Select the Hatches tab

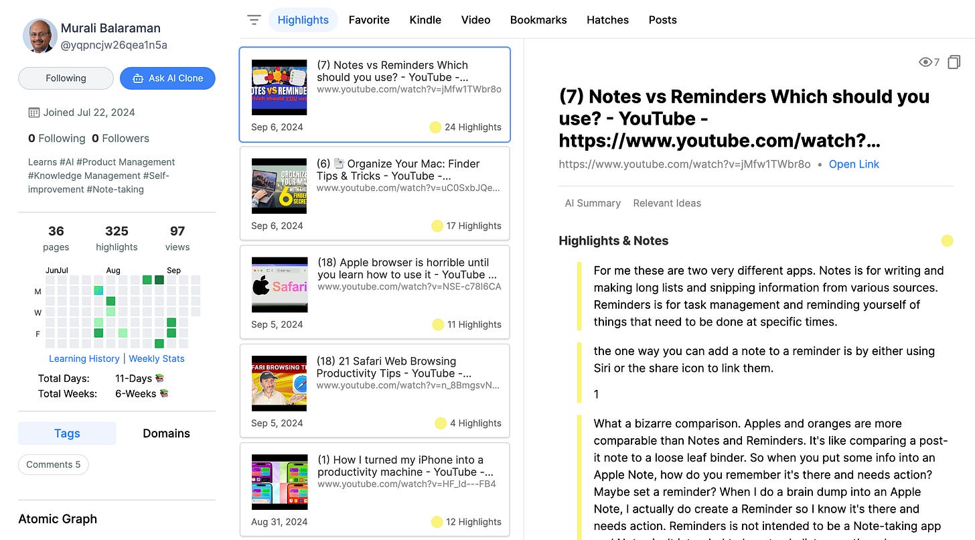pos(607,20)
